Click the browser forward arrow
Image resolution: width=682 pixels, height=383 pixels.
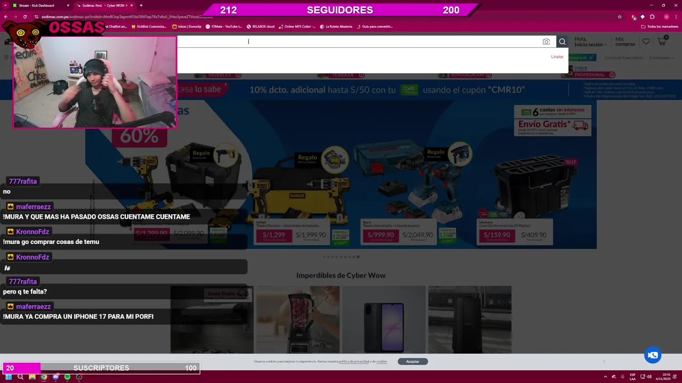(15, 16)
